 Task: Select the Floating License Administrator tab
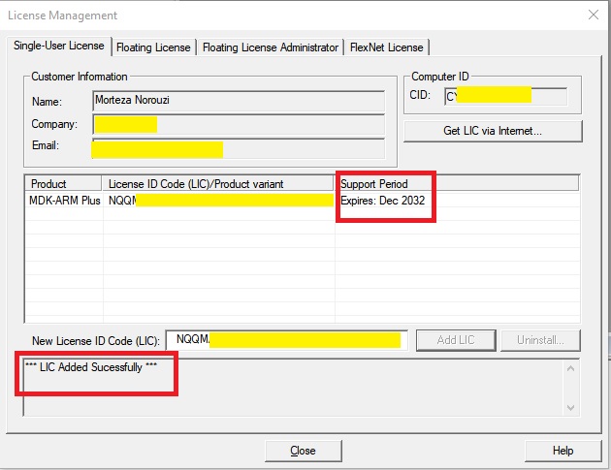(x=271, y=47)
